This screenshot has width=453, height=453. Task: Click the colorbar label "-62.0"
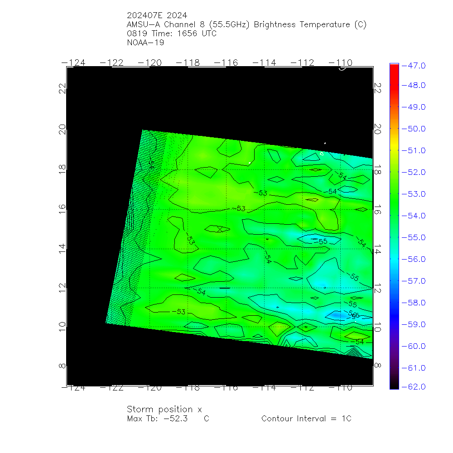click(414, 386)
